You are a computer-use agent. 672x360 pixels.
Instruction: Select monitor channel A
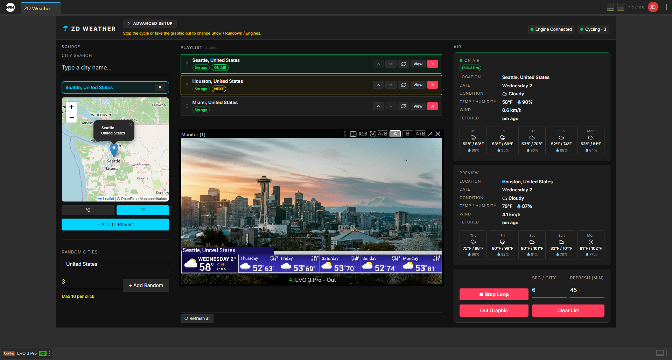[x=395, y=134]
